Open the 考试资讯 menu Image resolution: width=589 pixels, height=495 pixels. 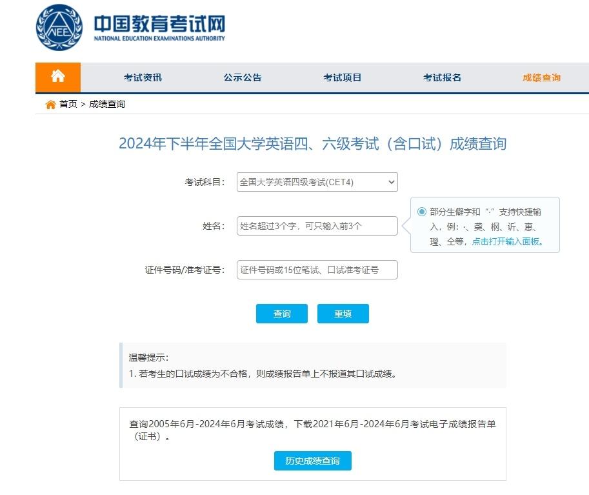tap(143, 77)
